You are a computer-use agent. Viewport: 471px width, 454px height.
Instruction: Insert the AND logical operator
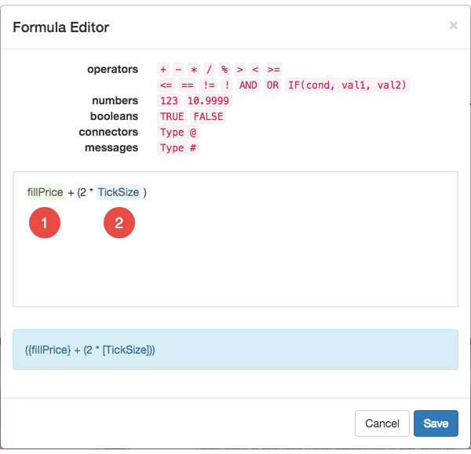(x=248, y=85)
